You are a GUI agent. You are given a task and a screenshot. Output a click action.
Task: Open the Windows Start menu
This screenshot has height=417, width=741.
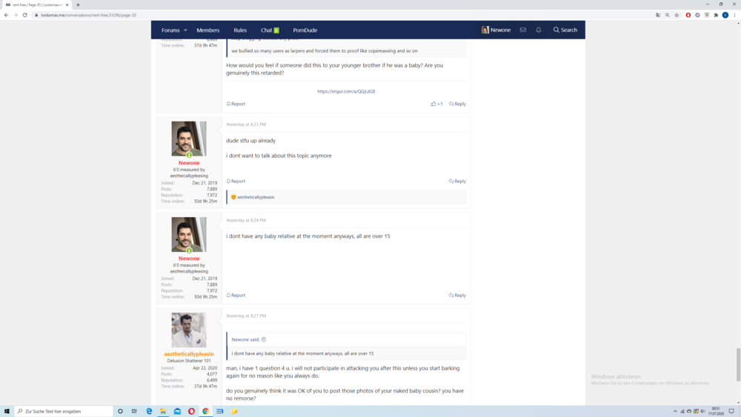(7, 411)
